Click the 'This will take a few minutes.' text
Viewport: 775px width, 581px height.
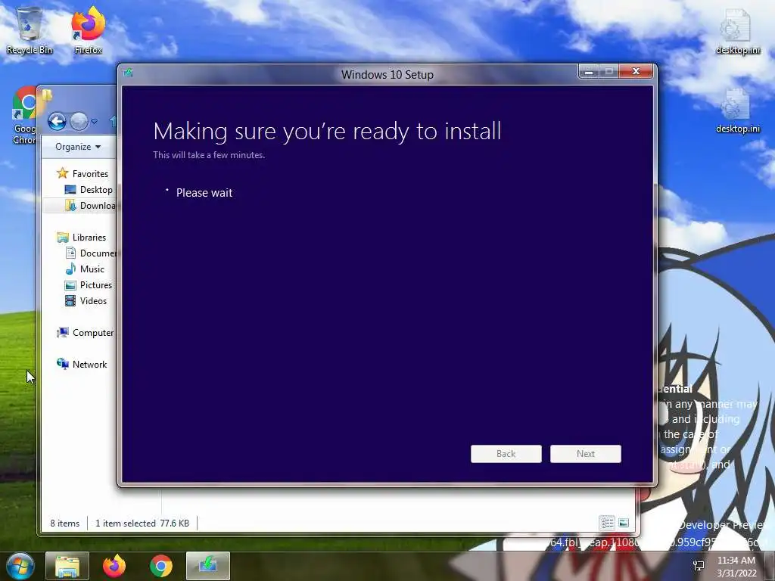coord(209,154)
